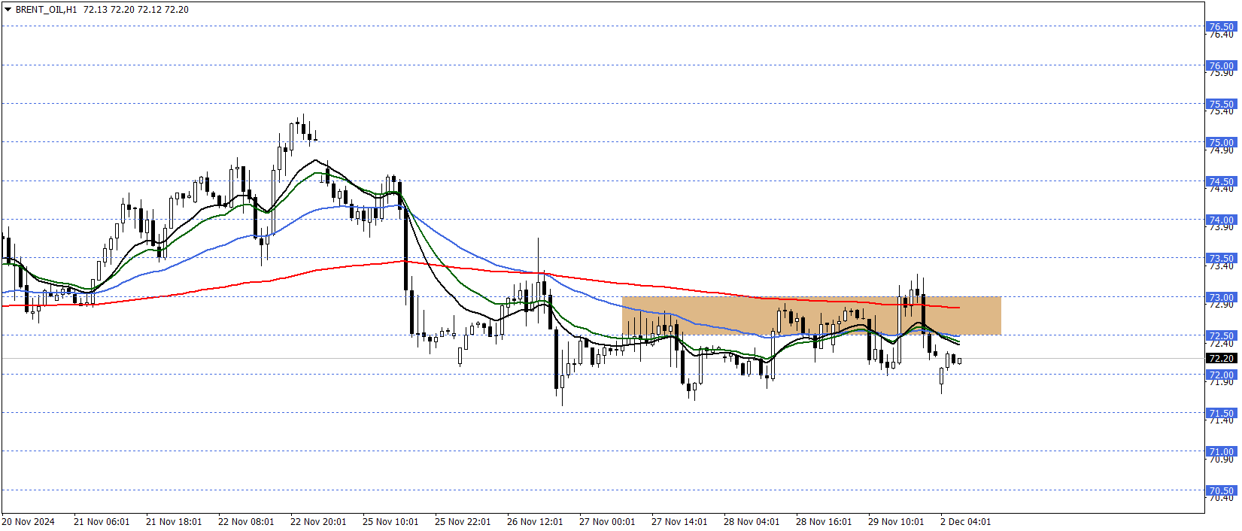Click the dropdown triangle beside BRENT_OIL,H1
This screenshot has width=1242, height=531.
[8, 10]
